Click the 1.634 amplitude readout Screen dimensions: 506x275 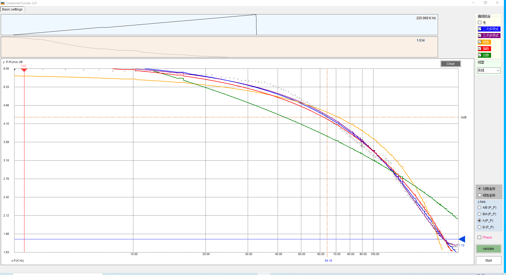[420, 40]
